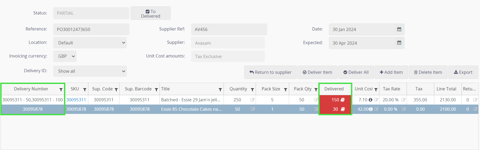Click filter icon on Title column
The image size is (480, 150).
tap(220, 90)
